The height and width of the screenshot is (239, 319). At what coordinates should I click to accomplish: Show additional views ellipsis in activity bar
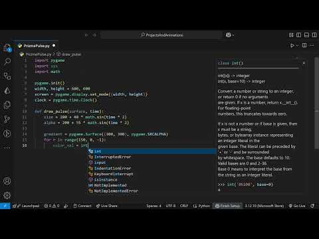[7, 147]
